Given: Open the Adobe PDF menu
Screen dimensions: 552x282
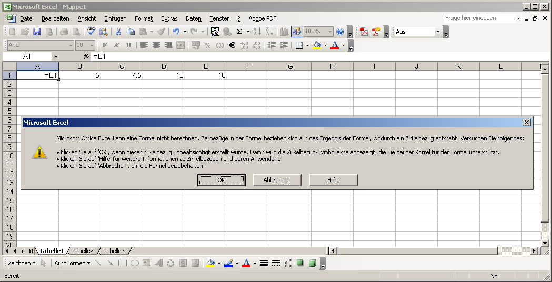Looking at the screenshot, I should tap(262, 18).
